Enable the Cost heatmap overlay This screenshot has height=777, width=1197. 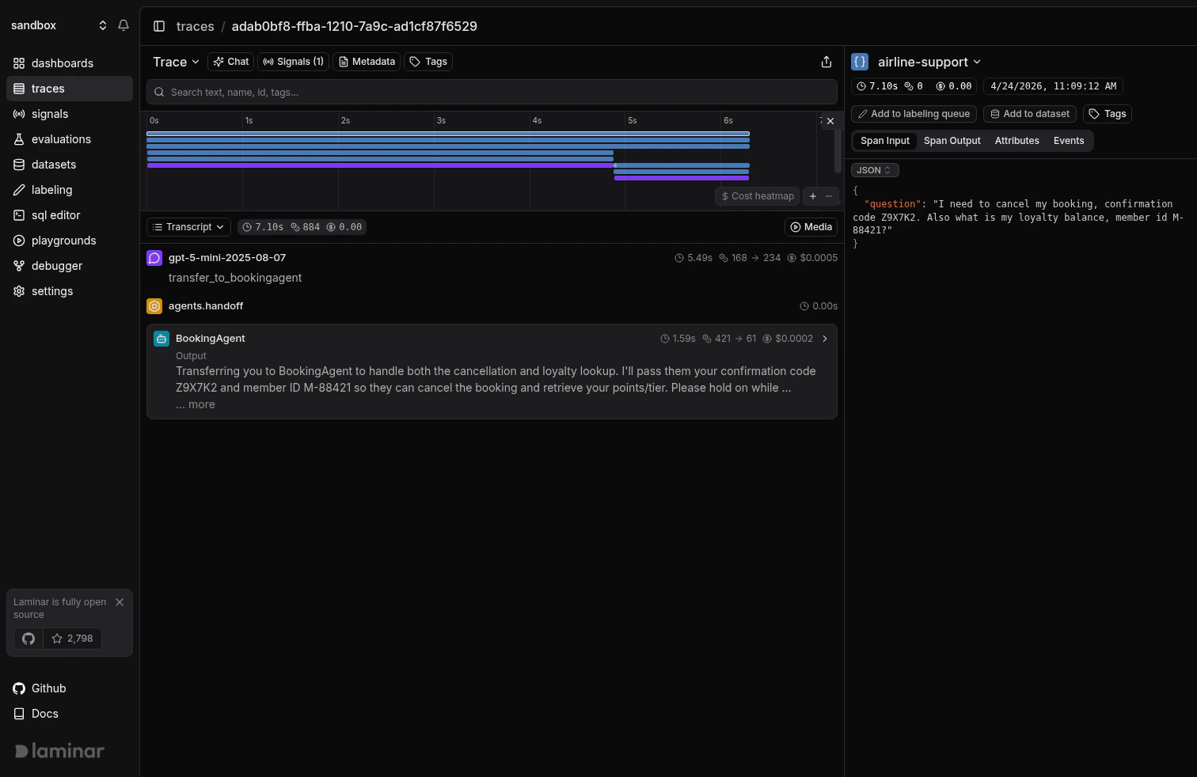point(756,195)
